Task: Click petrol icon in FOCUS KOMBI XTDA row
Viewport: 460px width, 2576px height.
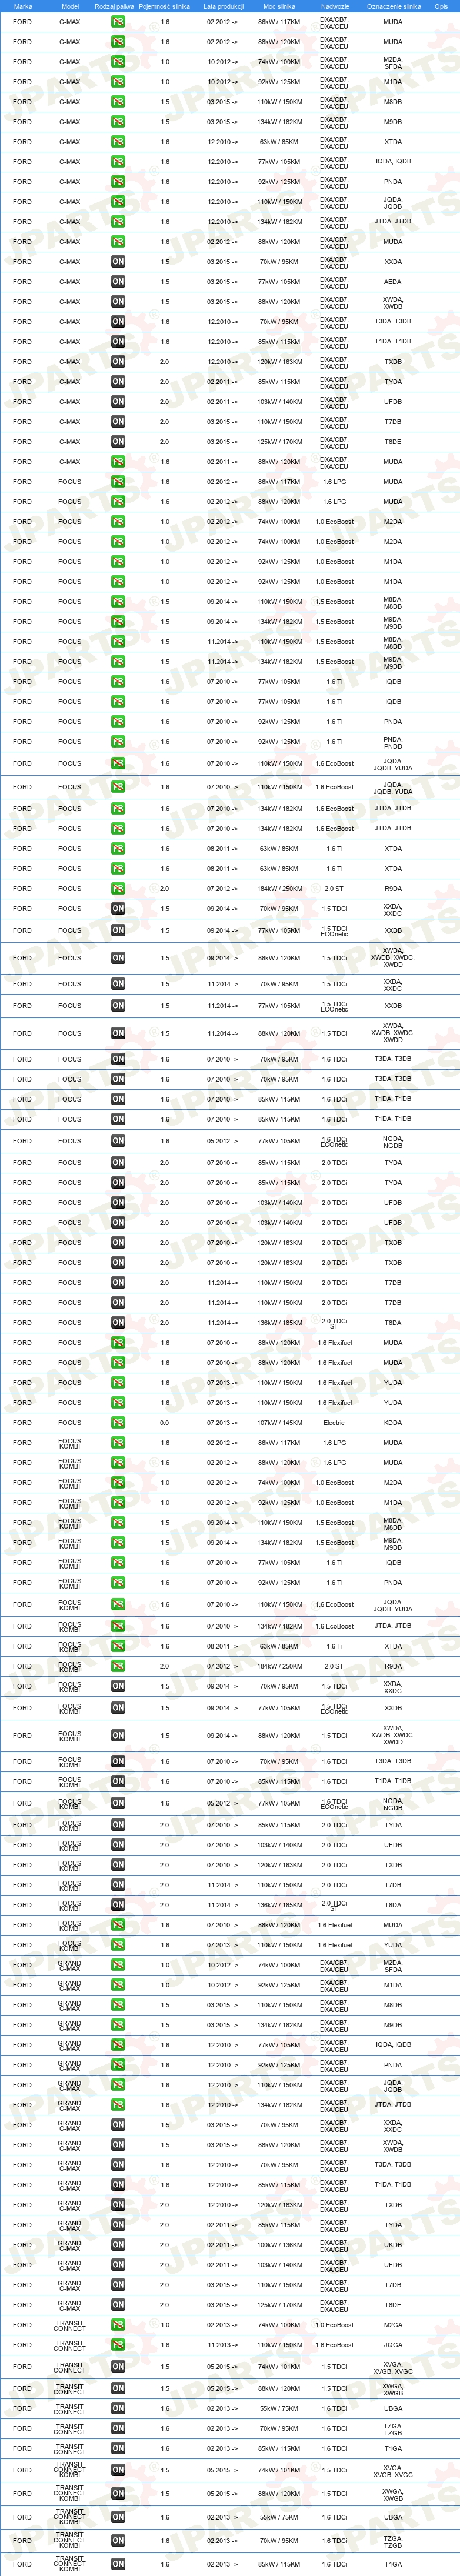Action: click(x=118, y=1646)
